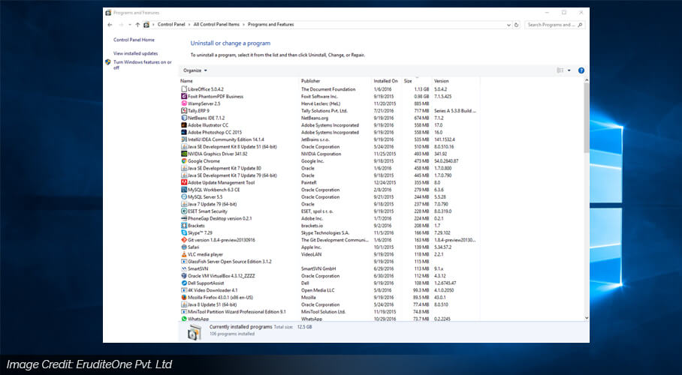The image size is (682, 375).
Task: Open View installed updates link
Action: 136,53
